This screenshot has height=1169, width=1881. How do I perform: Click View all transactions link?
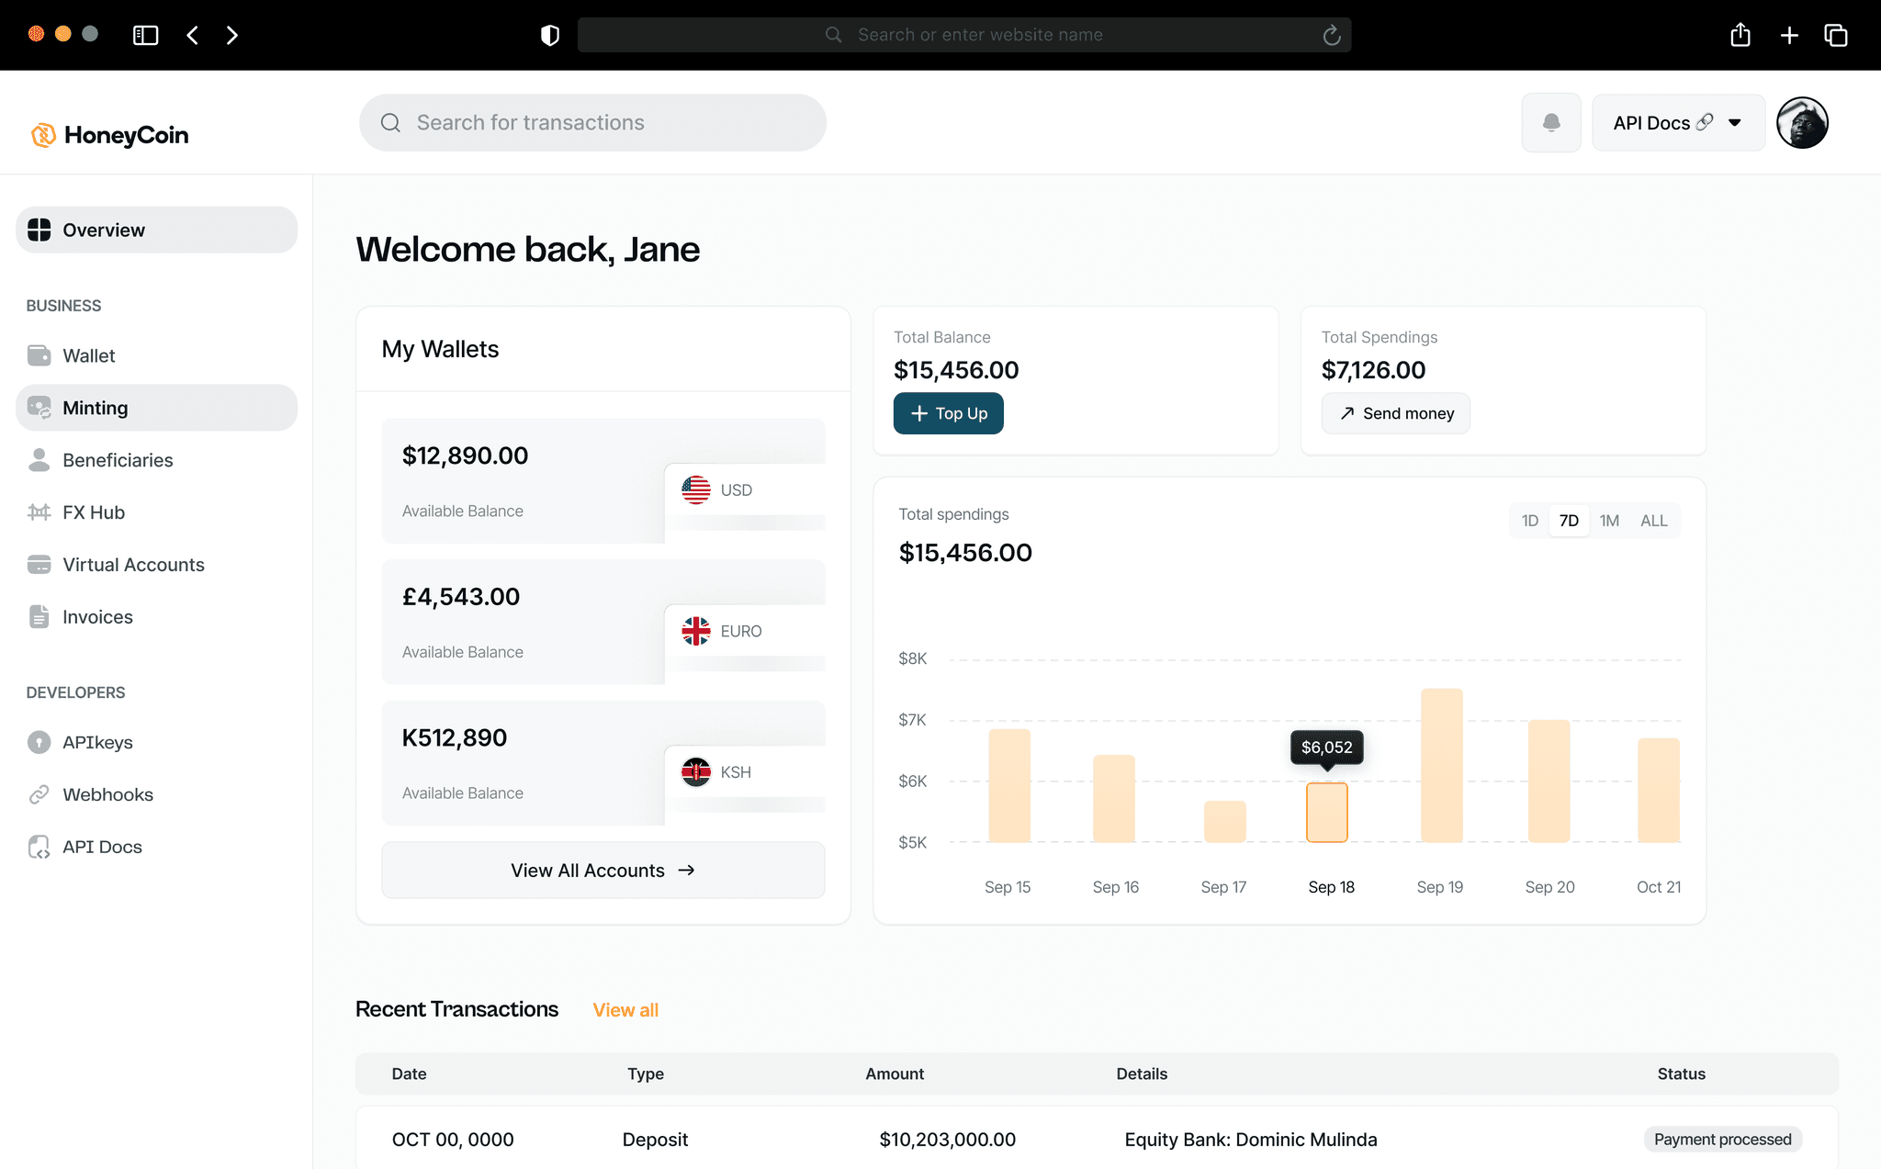(625, 1010)
